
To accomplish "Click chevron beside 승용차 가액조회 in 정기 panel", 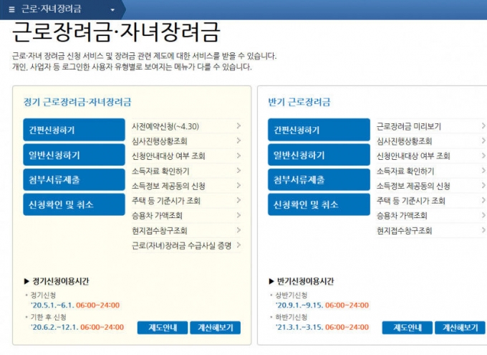I will click(238, 215).
